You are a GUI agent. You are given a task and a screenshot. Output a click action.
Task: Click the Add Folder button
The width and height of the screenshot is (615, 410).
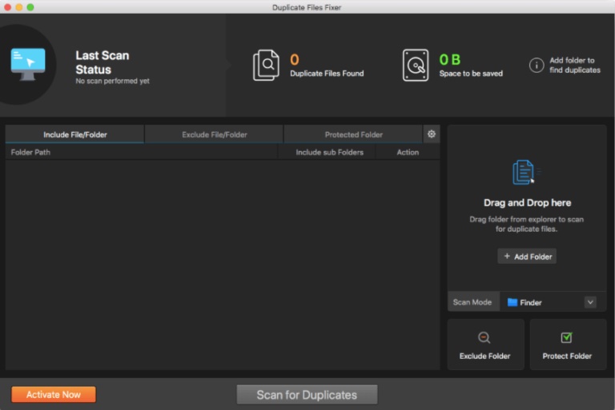[527, 256]
